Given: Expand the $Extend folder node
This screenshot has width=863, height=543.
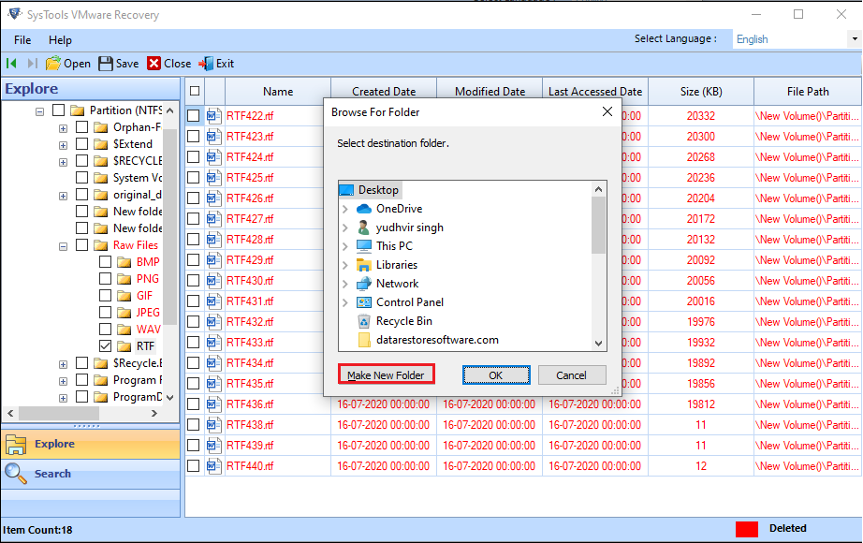Looking at the screenshot, I should tap(62, 143).
